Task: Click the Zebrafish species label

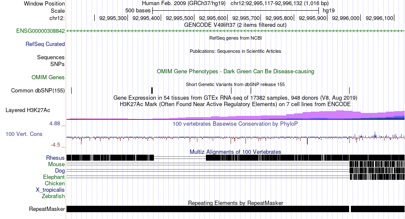Action: point(53,196)
